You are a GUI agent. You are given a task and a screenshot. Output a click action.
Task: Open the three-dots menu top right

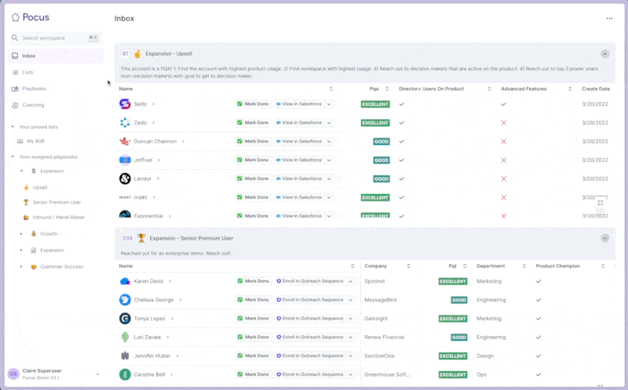tap(609, 18)
